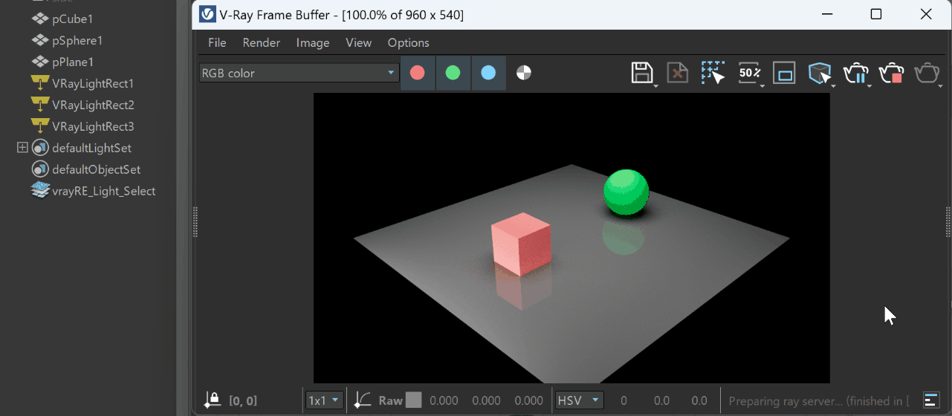This screenshot has width=952, height=416.
Task: Open the RGB color channel dropdown
Action: [299, 73]
